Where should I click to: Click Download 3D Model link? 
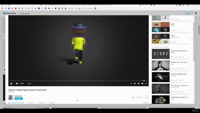click(x=16, y=103)
